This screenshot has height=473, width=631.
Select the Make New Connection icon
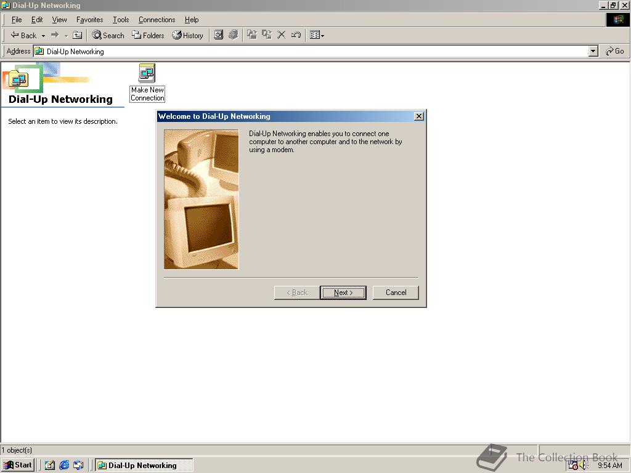coord(147,83)
